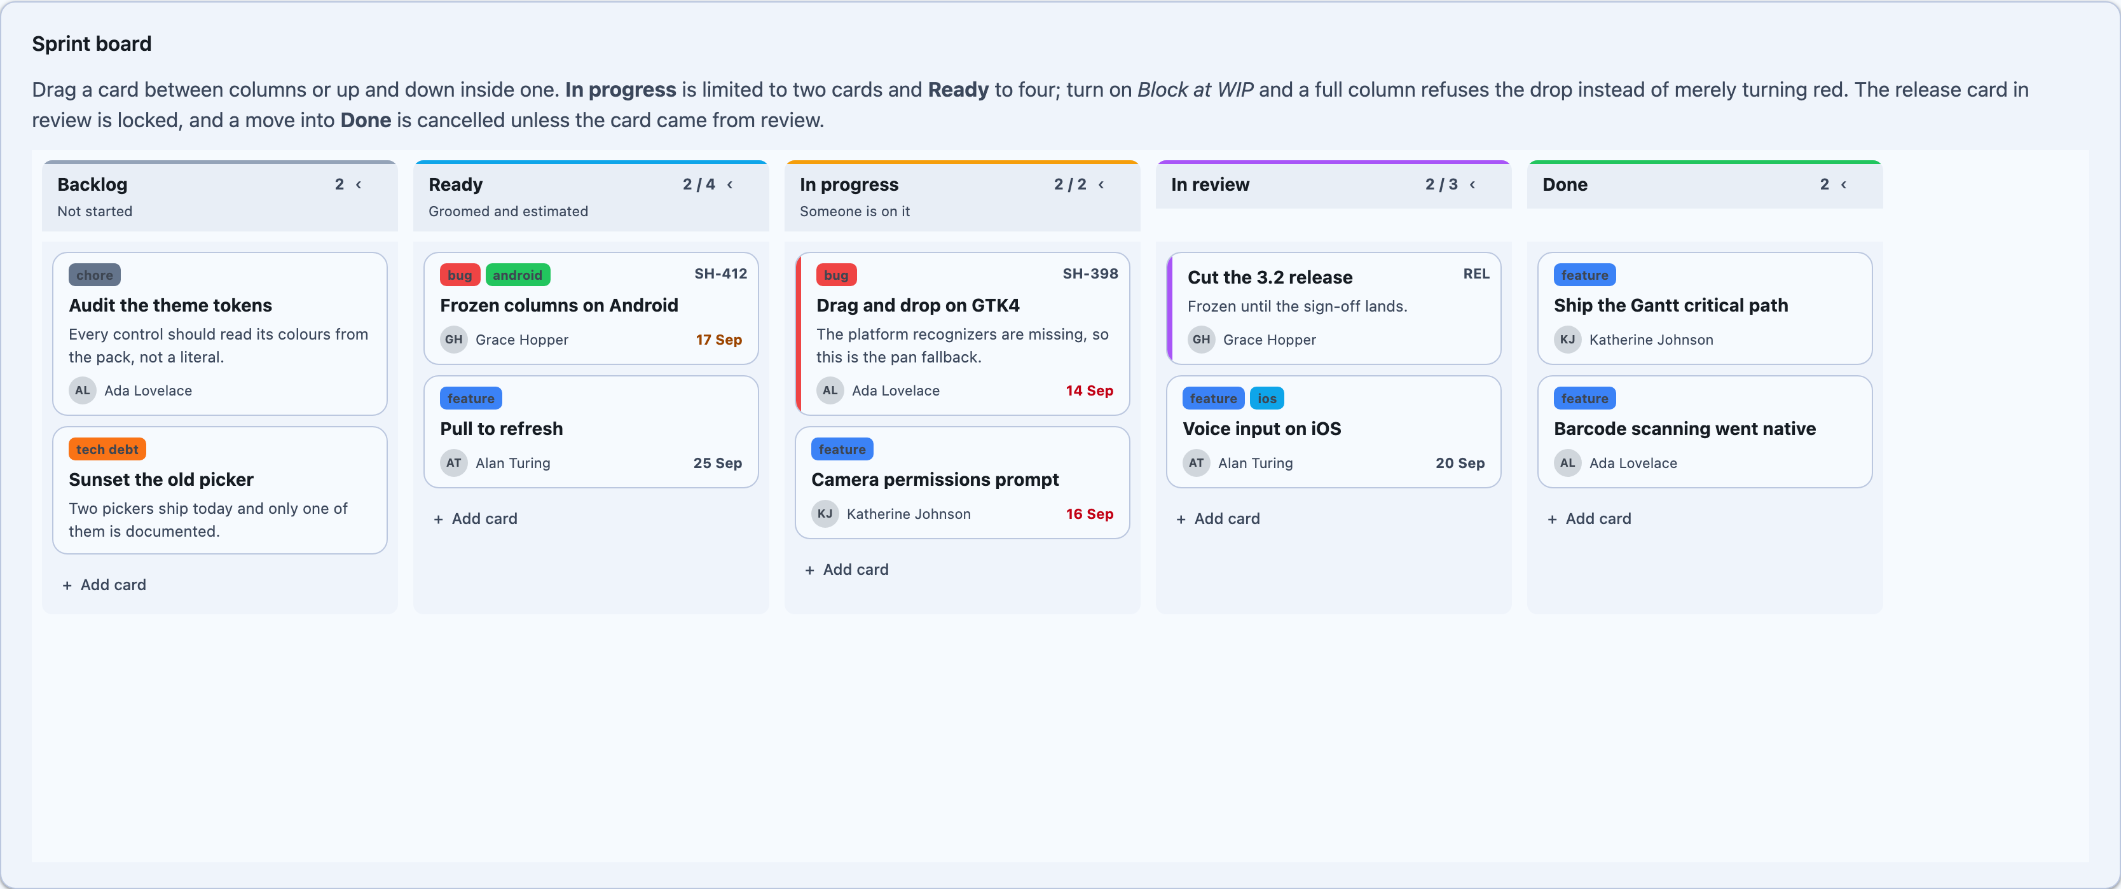Add card to In progress column
This screenshot has height=889, width=2121.
[x=848, y=570]
